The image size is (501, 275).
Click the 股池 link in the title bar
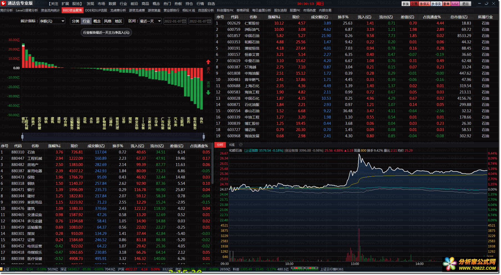(x=76, y=4)
